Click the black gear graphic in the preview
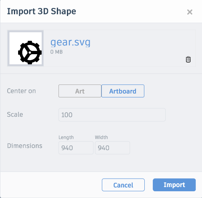202x198 pixels. 30,53
